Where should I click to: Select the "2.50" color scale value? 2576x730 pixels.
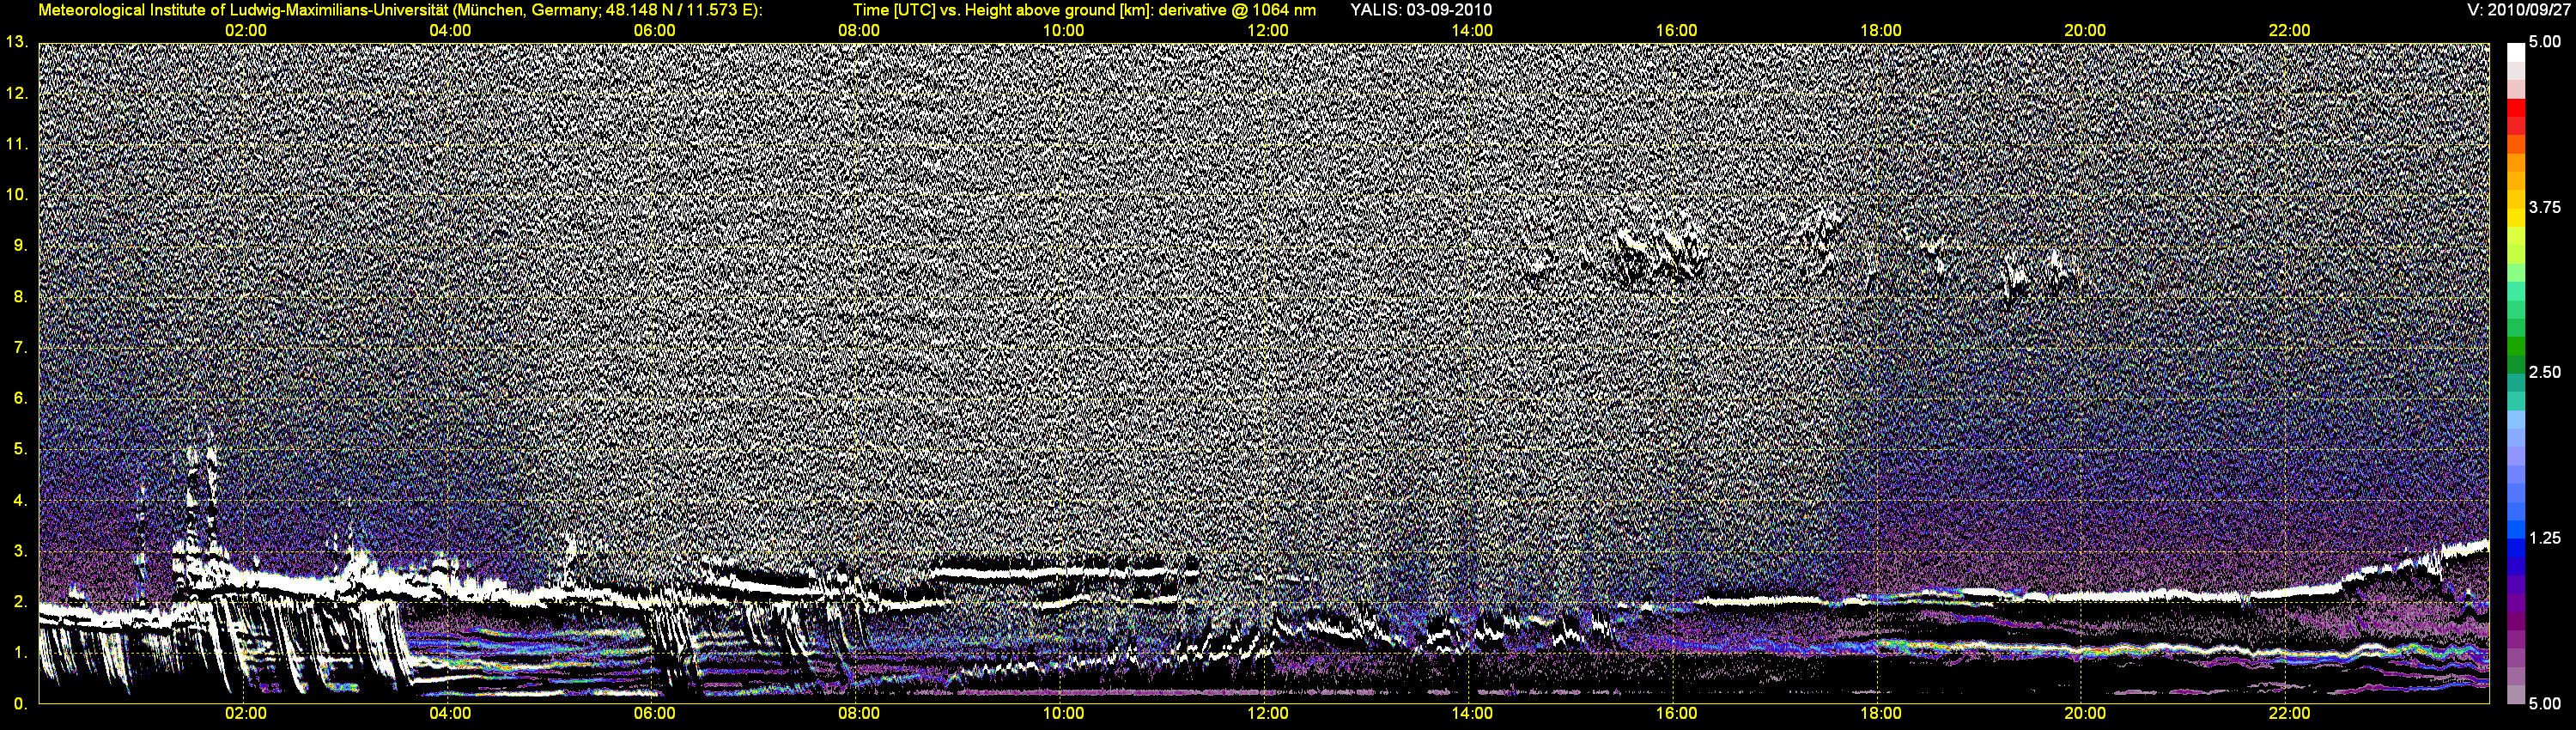(2545, 372)
